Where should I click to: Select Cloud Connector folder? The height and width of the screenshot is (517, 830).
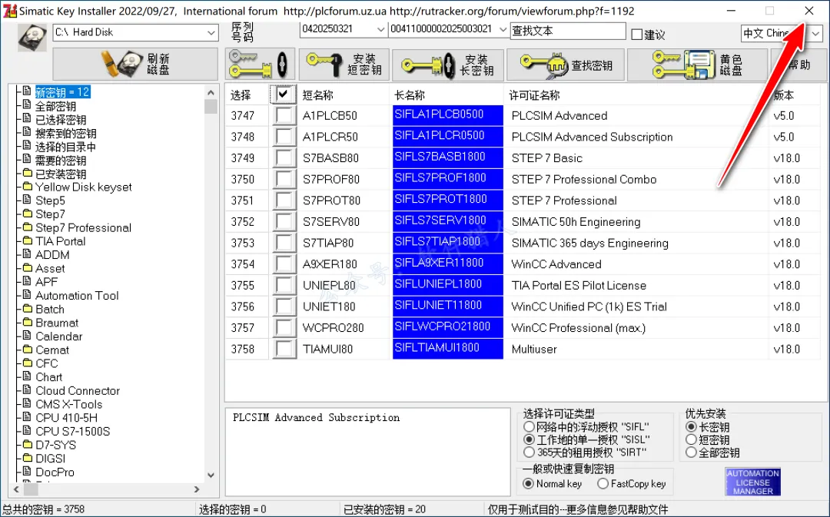(x=78, y=390)
